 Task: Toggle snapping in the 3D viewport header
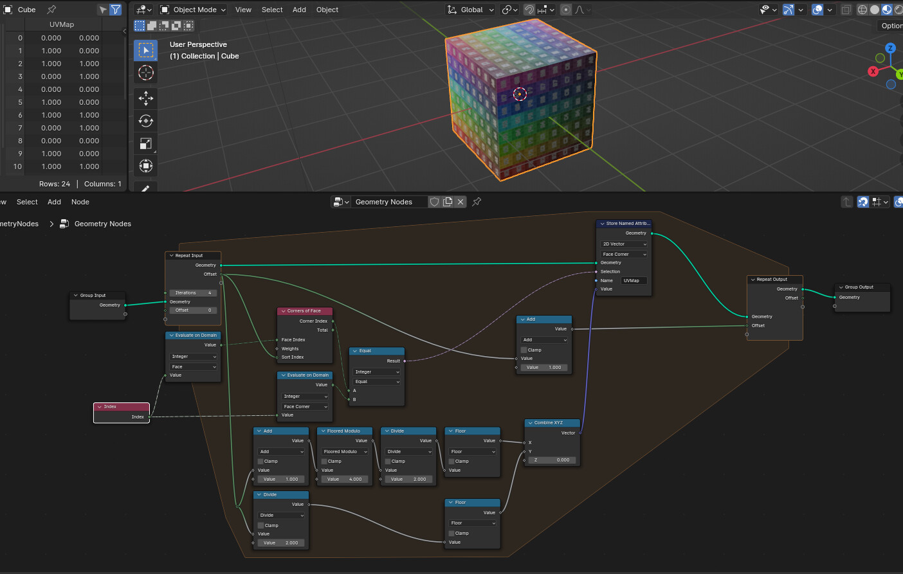pos(529,10)
